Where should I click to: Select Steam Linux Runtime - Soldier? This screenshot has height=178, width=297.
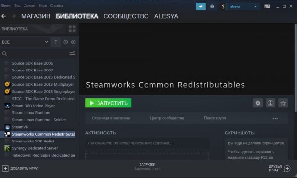tap(39, 120)
